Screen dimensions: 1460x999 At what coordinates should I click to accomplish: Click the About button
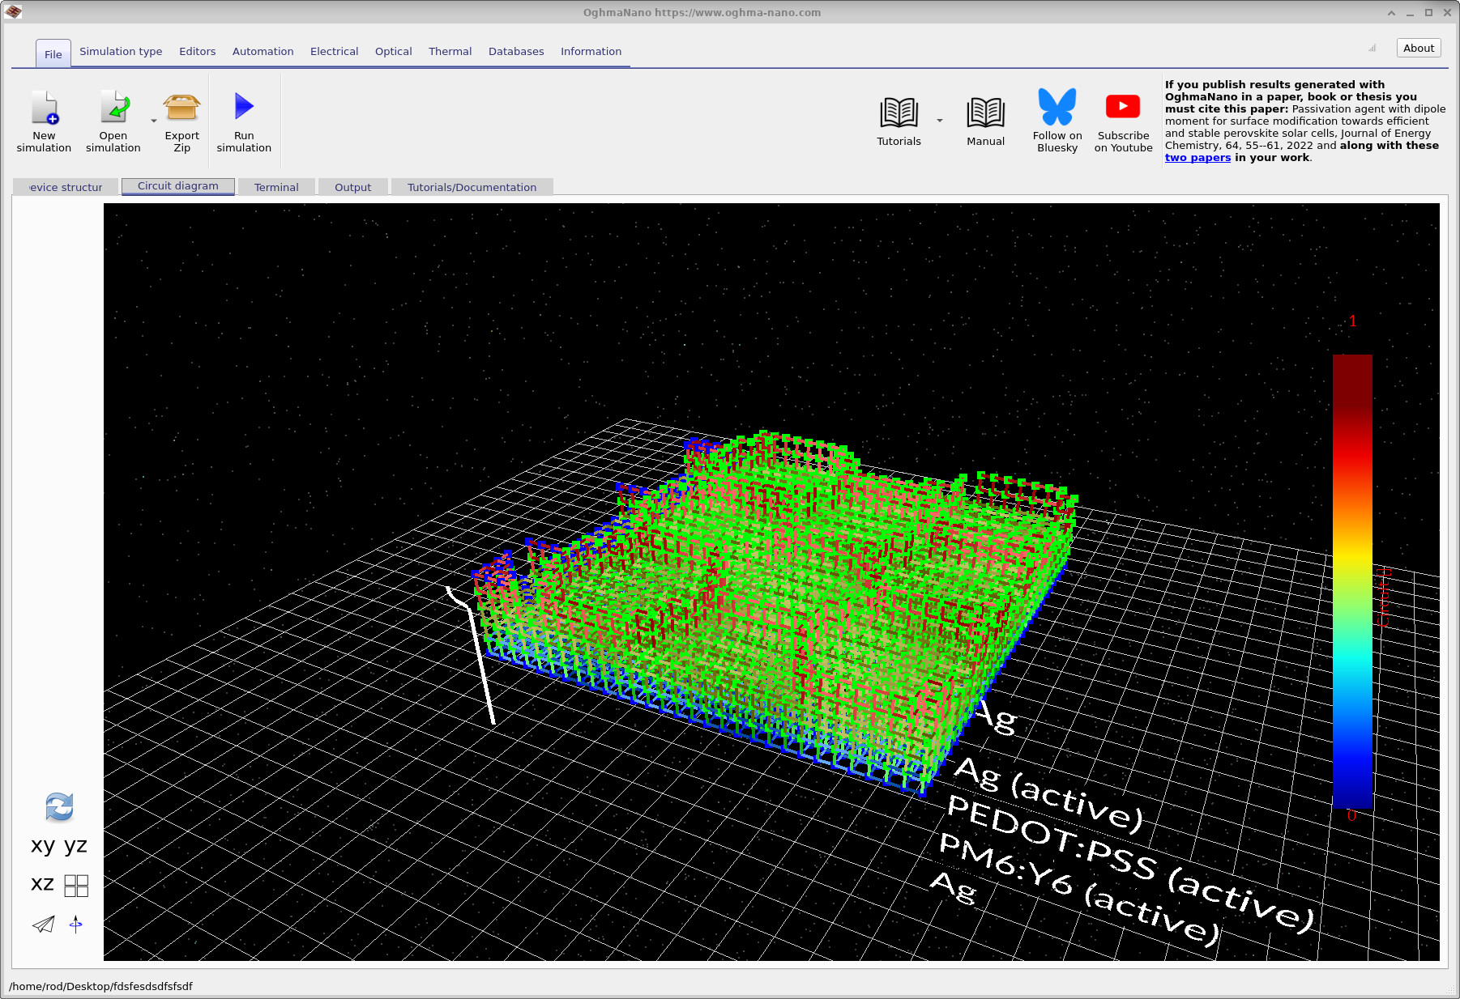pyautogui.click(x=1418, y=48)
